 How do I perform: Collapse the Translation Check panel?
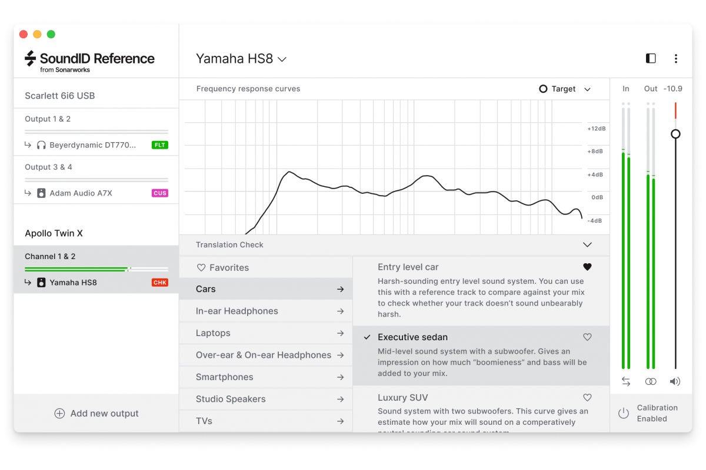[587, 245]
